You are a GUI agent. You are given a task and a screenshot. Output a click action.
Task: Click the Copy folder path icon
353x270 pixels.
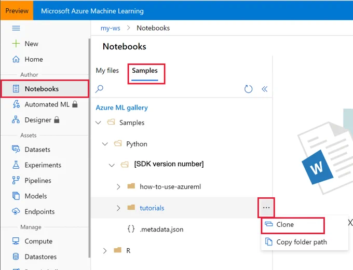[268, 241]
